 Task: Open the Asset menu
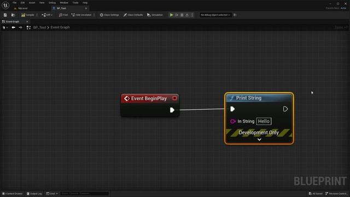[x=32, y=3]
